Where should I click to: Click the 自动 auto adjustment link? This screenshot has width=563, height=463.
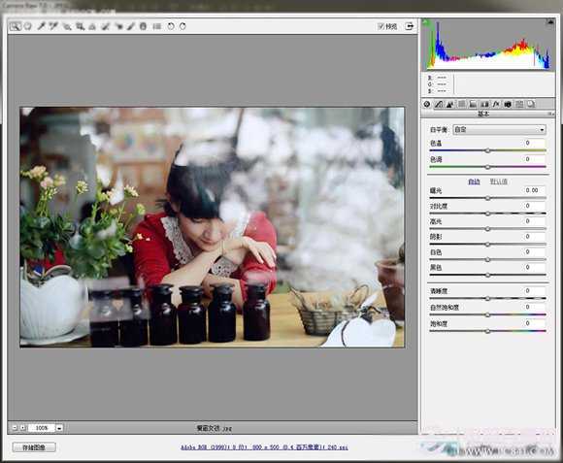(474, 182)
